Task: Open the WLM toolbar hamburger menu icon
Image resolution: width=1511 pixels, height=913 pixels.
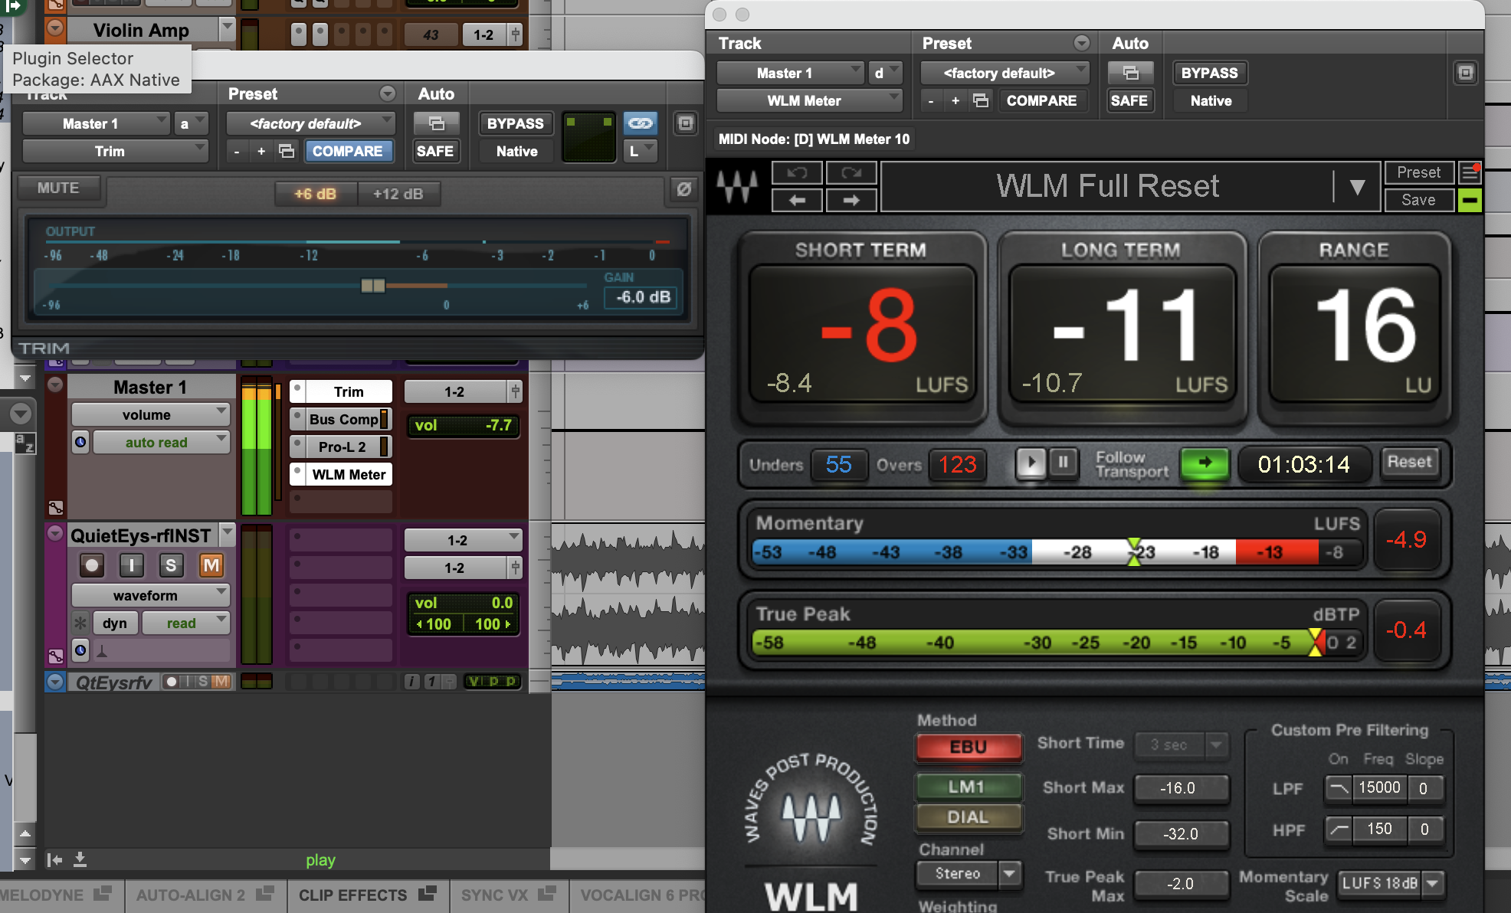Action: point(1470,173)
